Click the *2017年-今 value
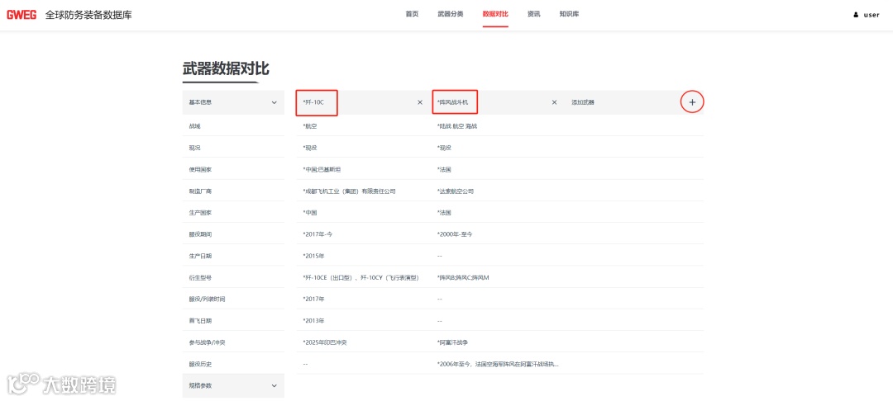 pos(318,234)
